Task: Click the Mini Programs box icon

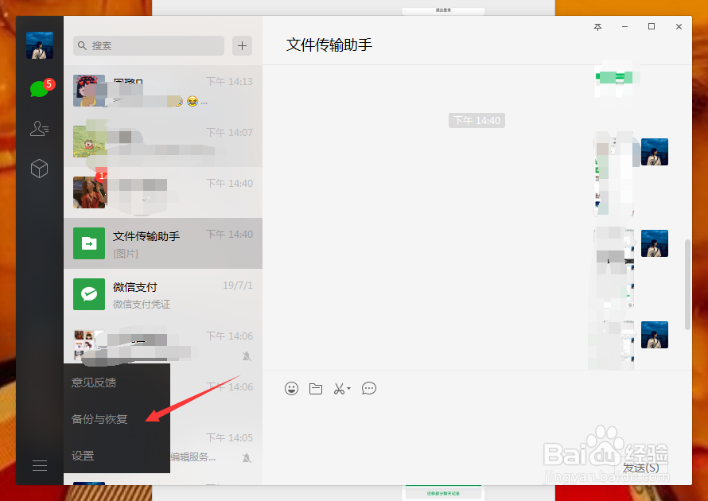Action: 39,169
